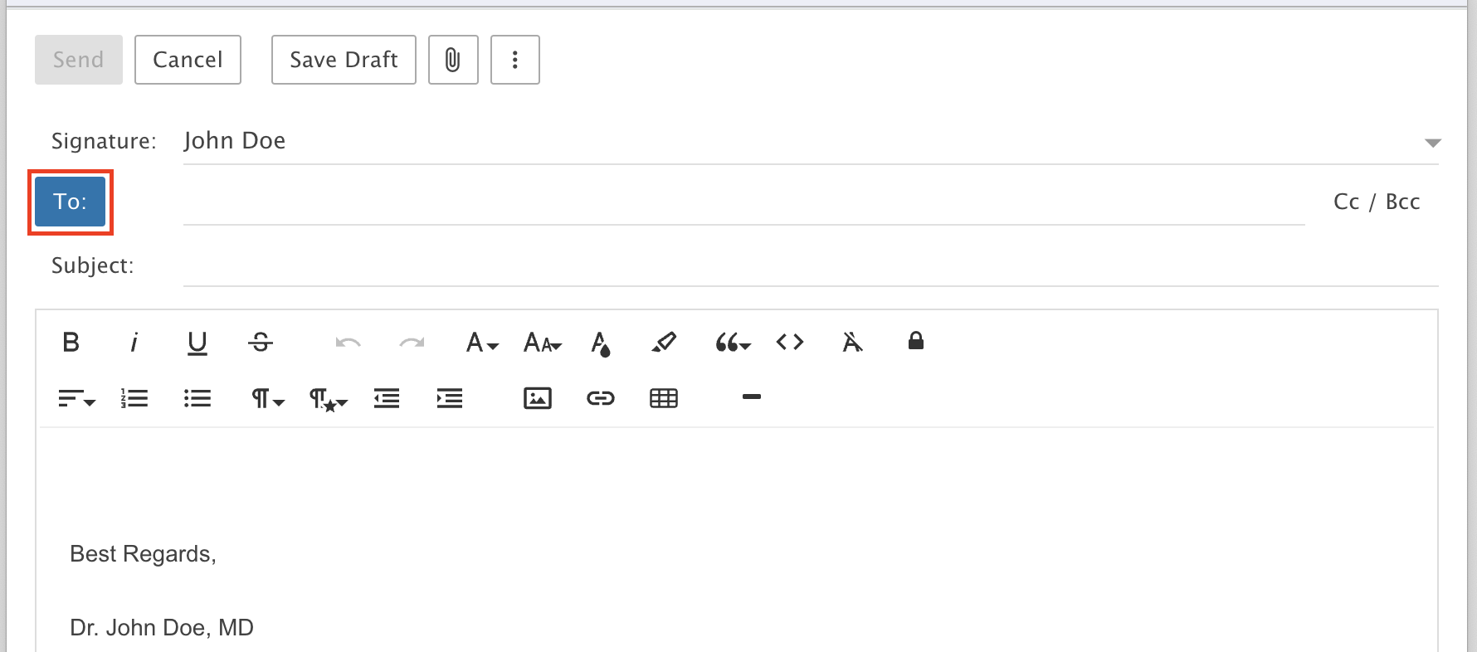Insert an ordered numbered list
The image size is (1477, 652).
134,398
